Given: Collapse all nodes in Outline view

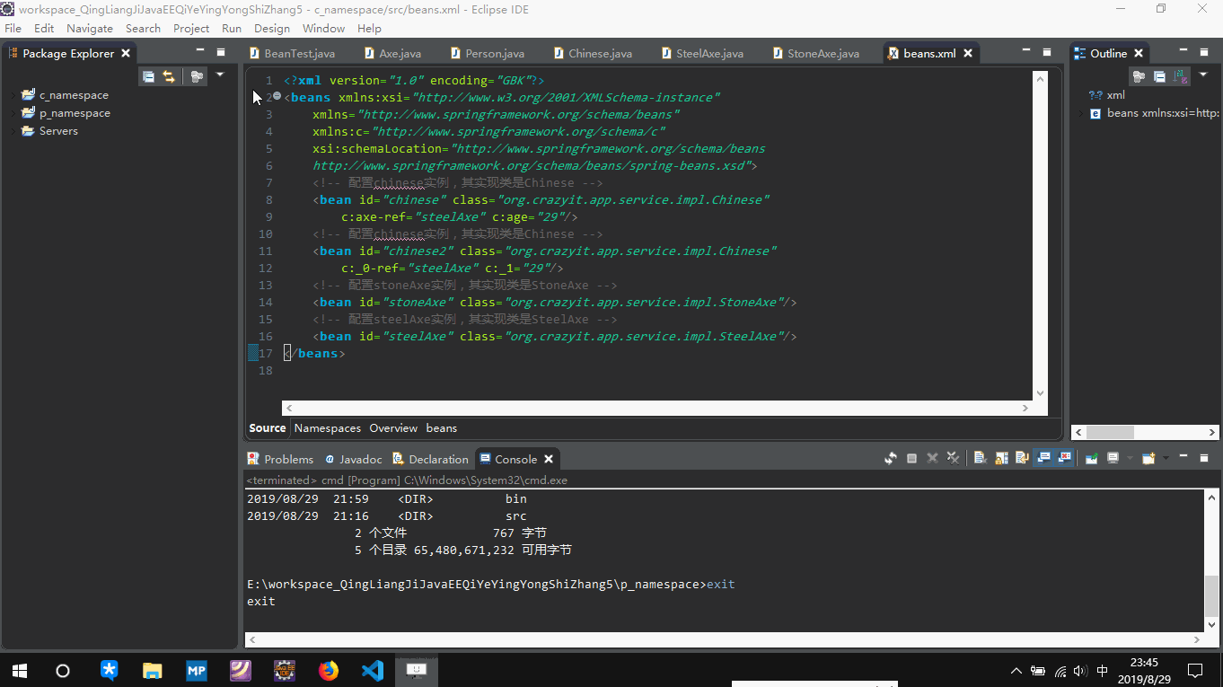Looking at the screenshot, I should [x=1159, y=77].
